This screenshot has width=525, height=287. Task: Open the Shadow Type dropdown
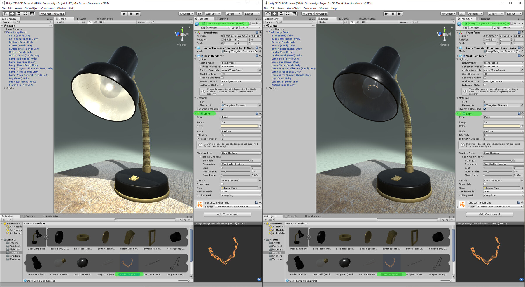click(x=241, y=153)
